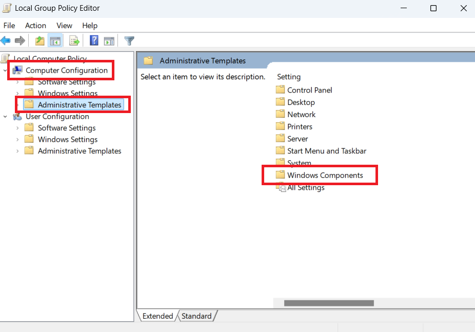Select Windows Settings under User Configuration

[68, 139]
